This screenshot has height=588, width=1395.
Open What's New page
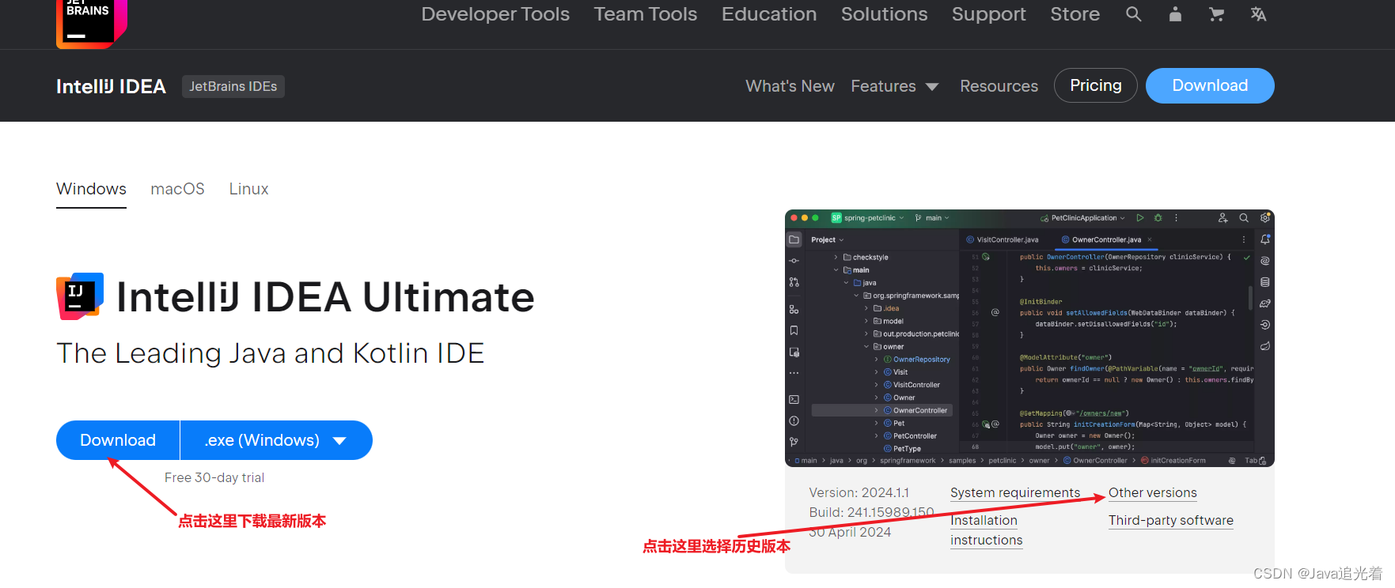point(790,86)
